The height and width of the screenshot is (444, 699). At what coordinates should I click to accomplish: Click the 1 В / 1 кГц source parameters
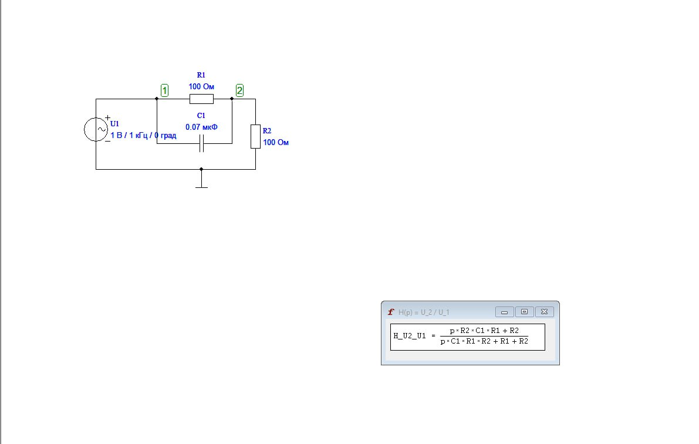[x=143, y=135]
